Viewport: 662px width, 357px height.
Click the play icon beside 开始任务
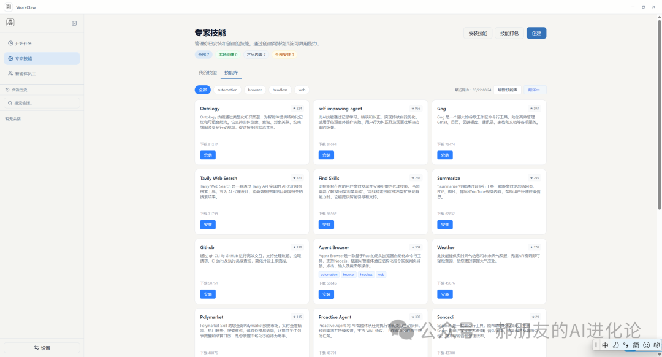point(10,44)
